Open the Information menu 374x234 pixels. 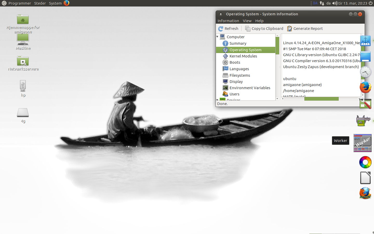pyautogui.click(x=228, y=21)
